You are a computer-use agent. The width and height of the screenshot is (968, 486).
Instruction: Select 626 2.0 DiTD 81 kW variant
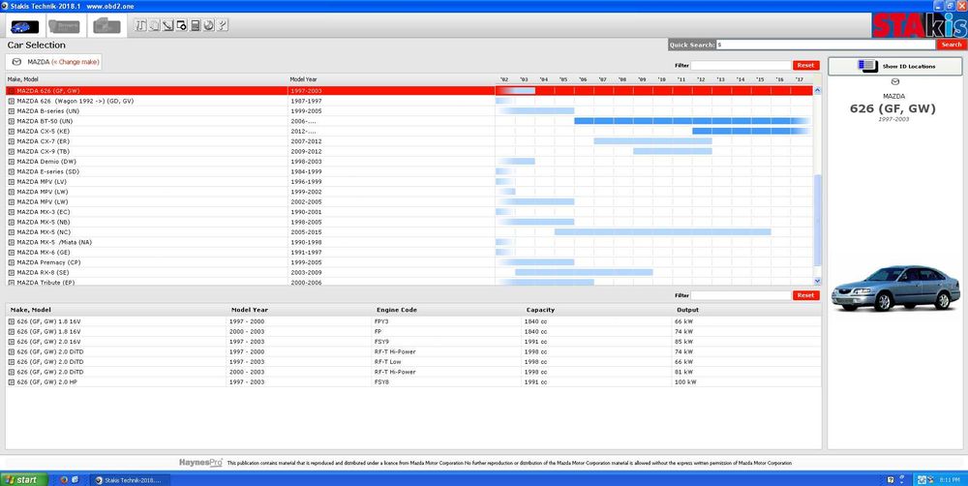pos(413,372)
